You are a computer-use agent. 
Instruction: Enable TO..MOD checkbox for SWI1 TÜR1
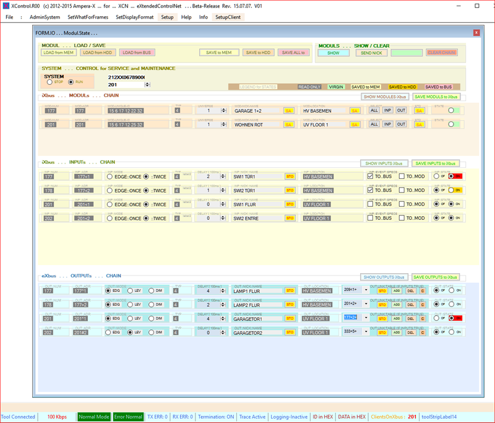(x=402, y=177)
